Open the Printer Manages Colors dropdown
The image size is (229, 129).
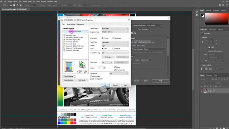tap(148, 49)
